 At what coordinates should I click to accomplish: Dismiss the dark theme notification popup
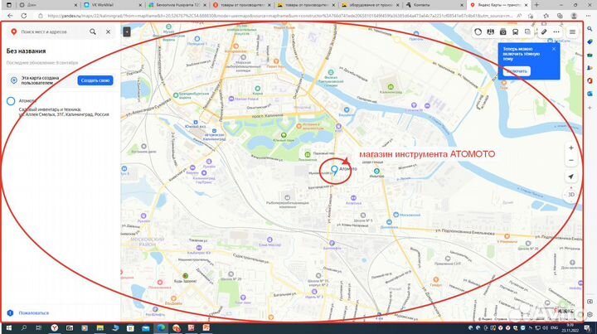point(554,49)
